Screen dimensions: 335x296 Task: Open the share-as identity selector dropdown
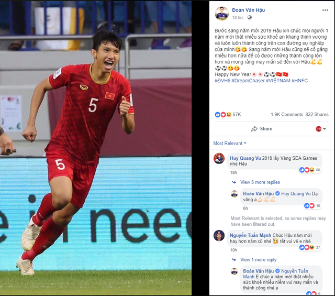point(321,129)
